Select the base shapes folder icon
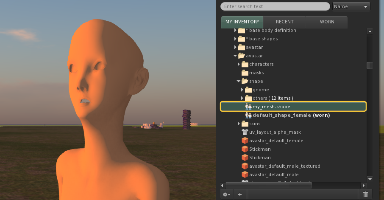The width and height of the screenshot is (384, 200). [242, 39]
